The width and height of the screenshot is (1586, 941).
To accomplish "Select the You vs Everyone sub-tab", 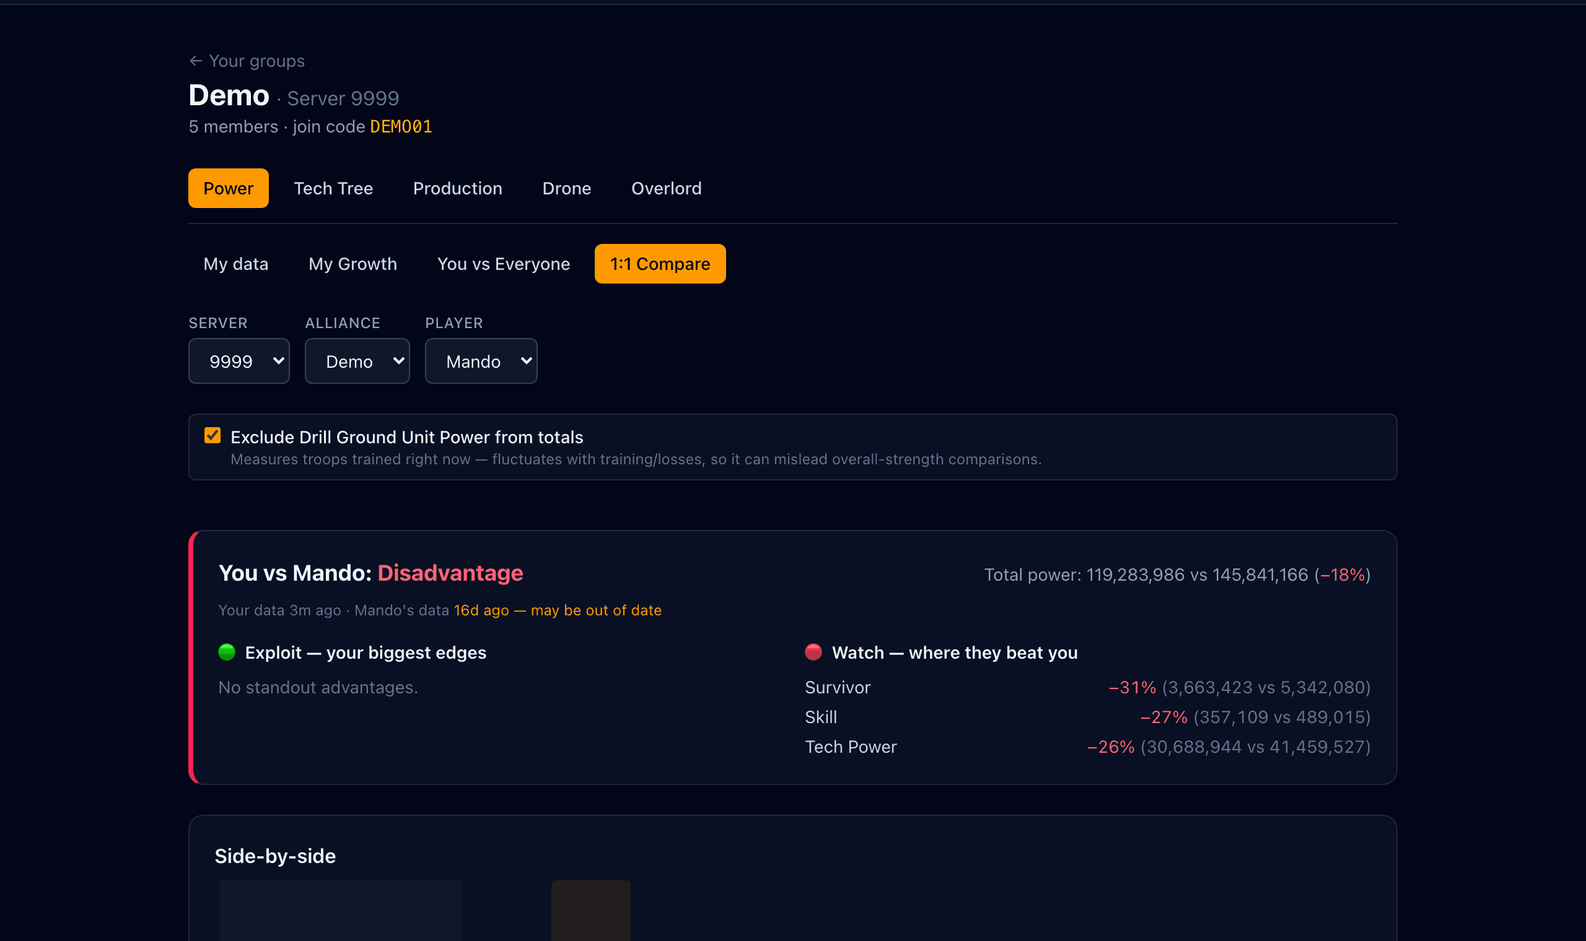I will 504,264.
